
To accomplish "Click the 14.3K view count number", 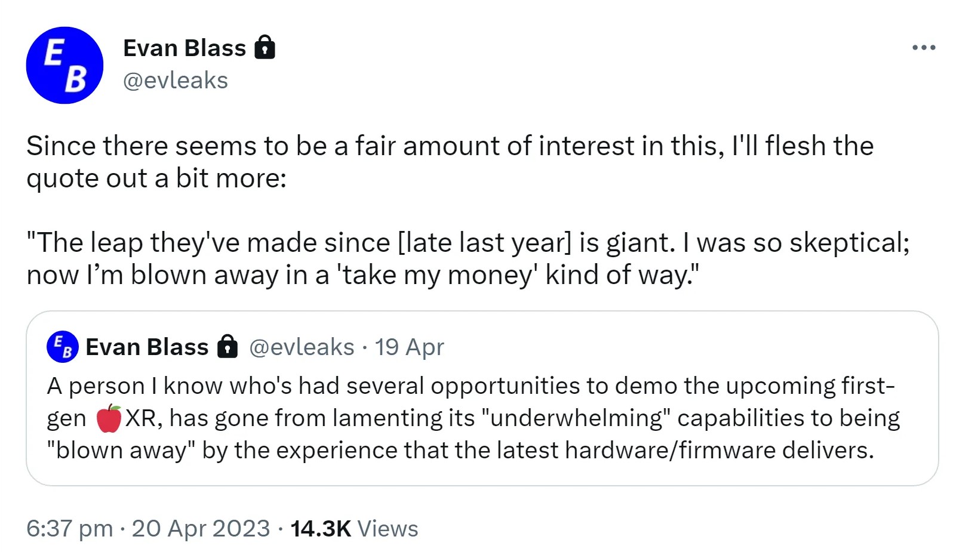I will coord(320,529).
